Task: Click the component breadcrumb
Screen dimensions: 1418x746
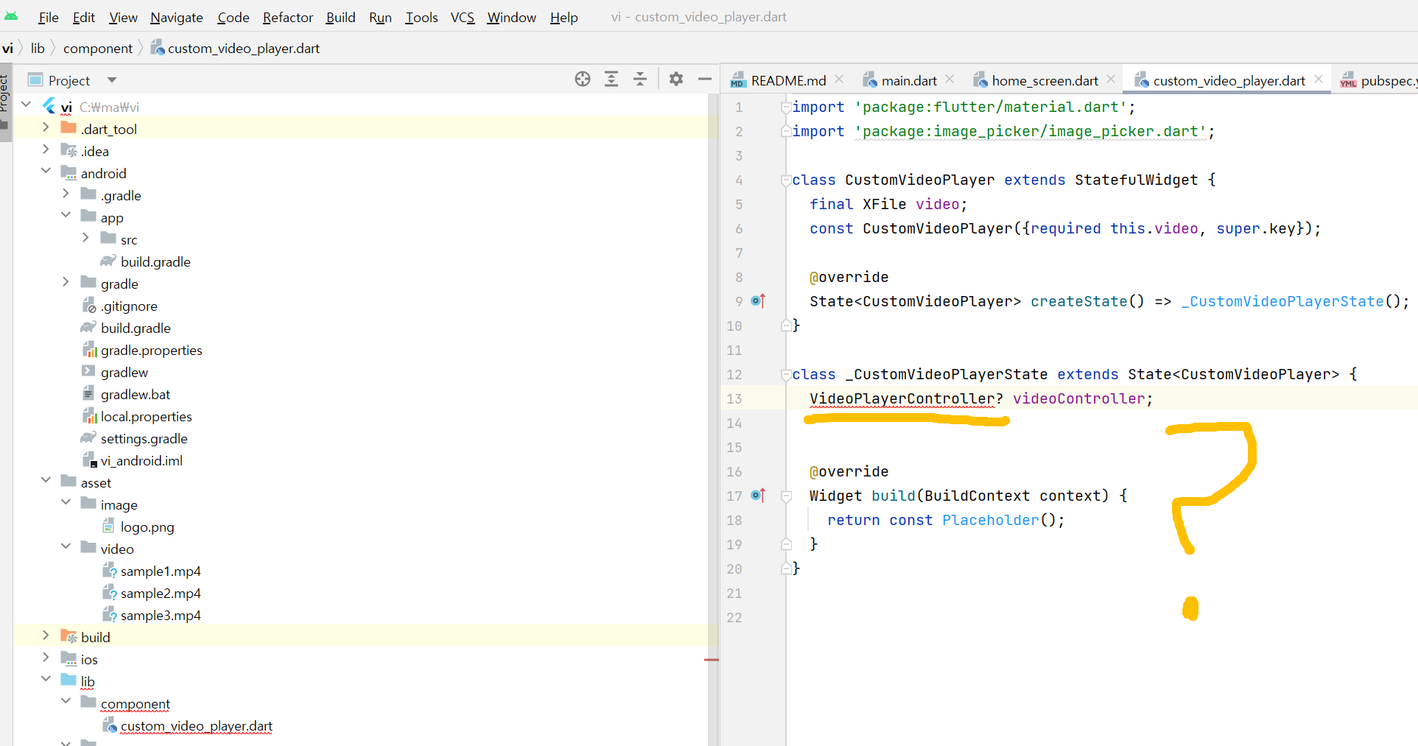Action: (98, 48)
